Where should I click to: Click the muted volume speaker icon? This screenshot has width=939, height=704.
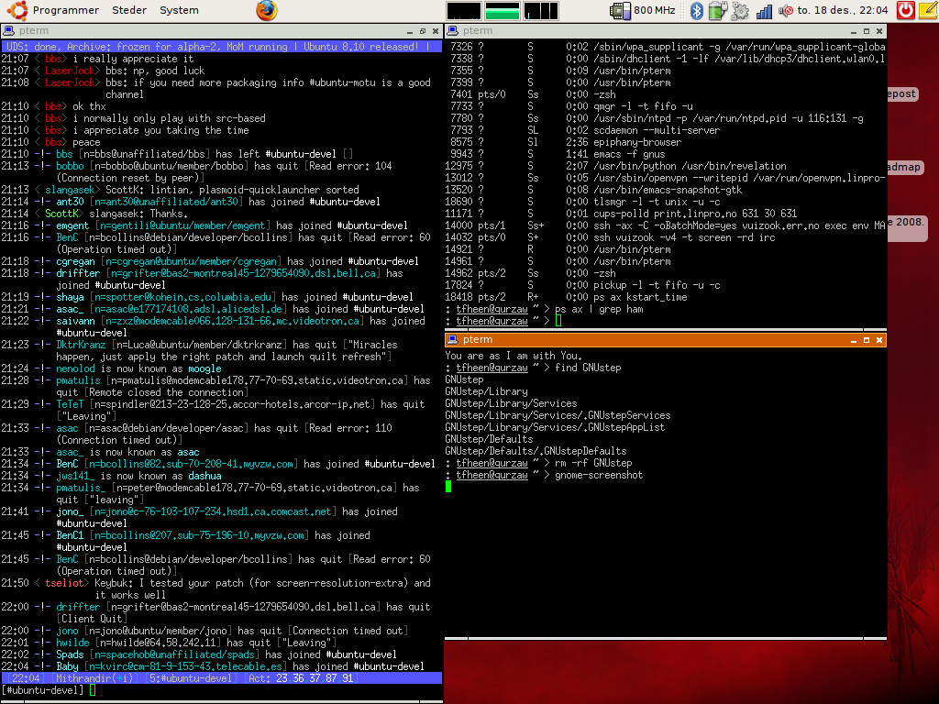pos(786,10)
